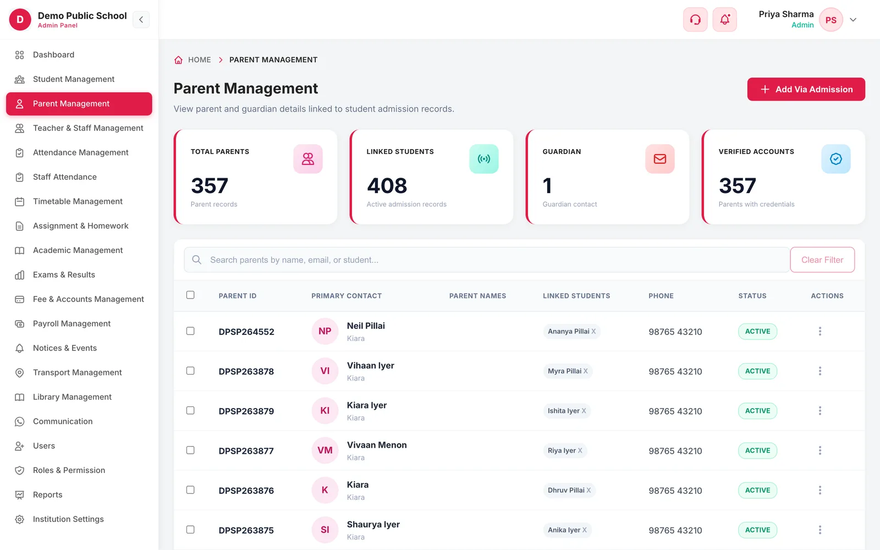This screenshot has height=550, width=880.
Task: Click the Demo Public School logo
Action: [x=20, y=20]
